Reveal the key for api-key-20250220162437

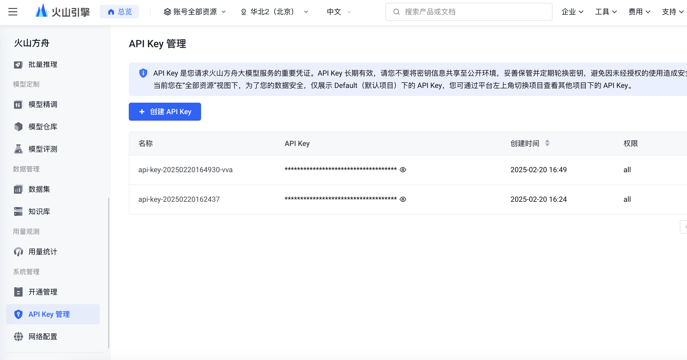point(403,199)
